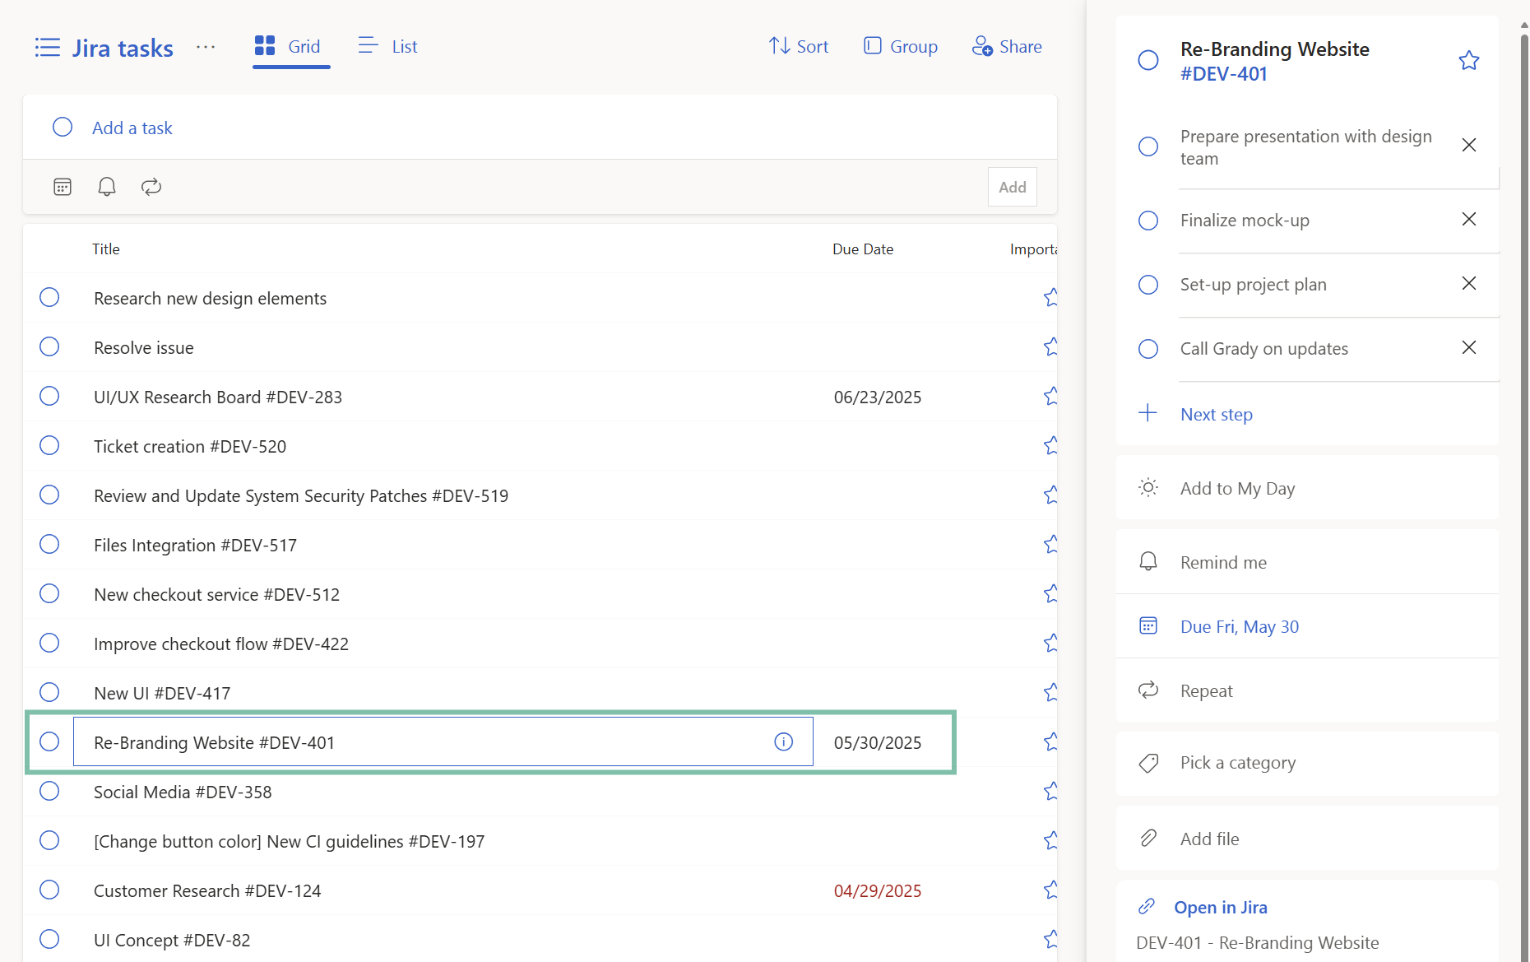Image resolution: width=1530 pixels, height=962 pixels.
Task: Complete the Resolve issue task
Action: point(49,347)
